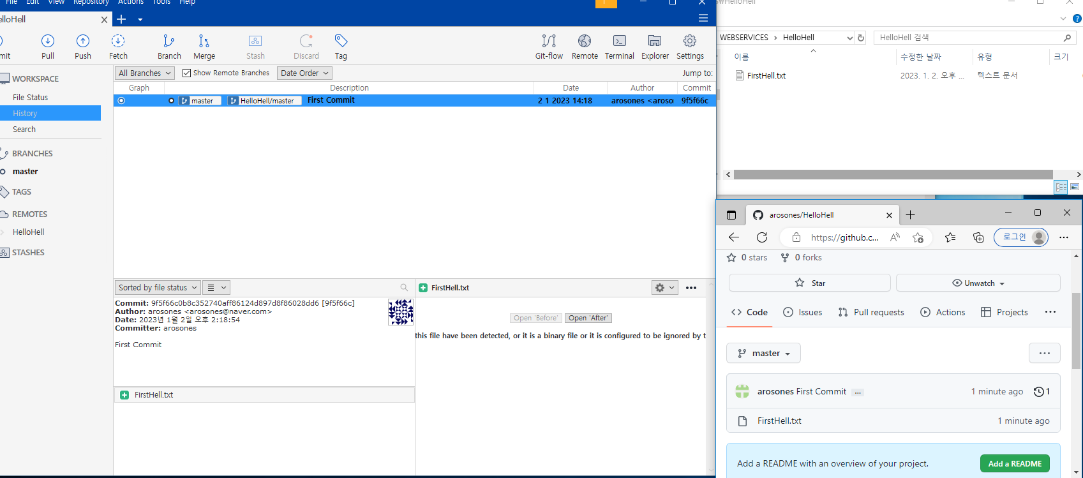Close the HelloHell repository tab
Image resolution: width=1083 pixels, height=478 pixels.
click(105, 20)
